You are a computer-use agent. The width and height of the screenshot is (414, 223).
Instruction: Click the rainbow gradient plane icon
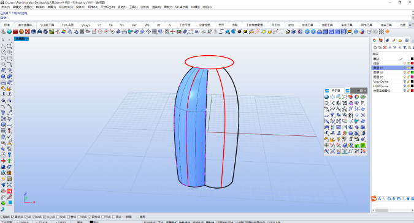click(64, 32)
